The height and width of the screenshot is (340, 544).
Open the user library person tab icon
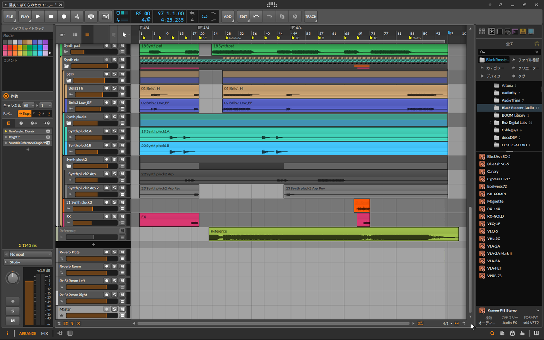click(x=523, y=31)
